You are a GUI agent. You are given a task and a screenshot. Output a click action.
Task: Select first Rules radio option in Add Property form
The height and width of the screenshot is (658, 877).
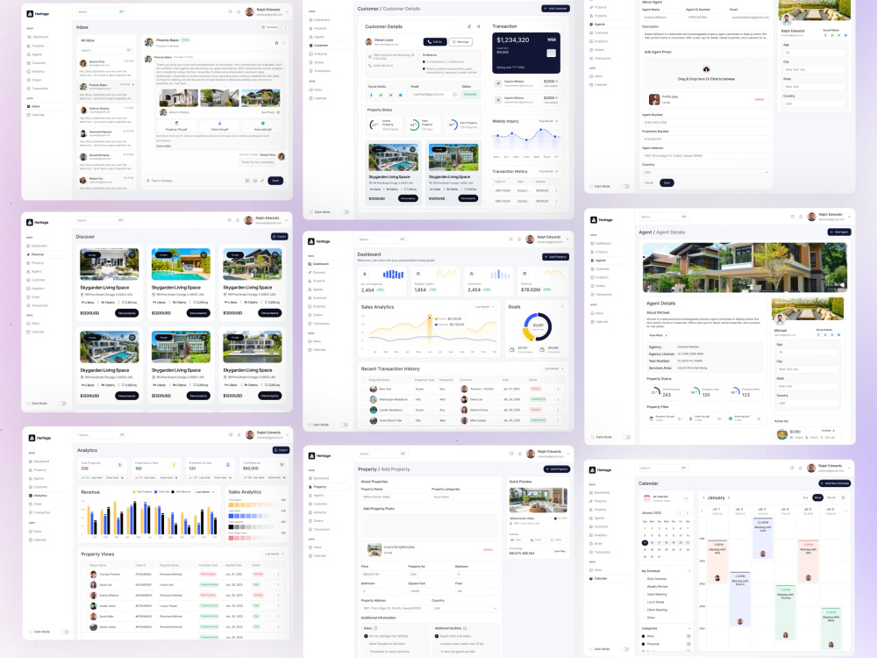(367, 636)
